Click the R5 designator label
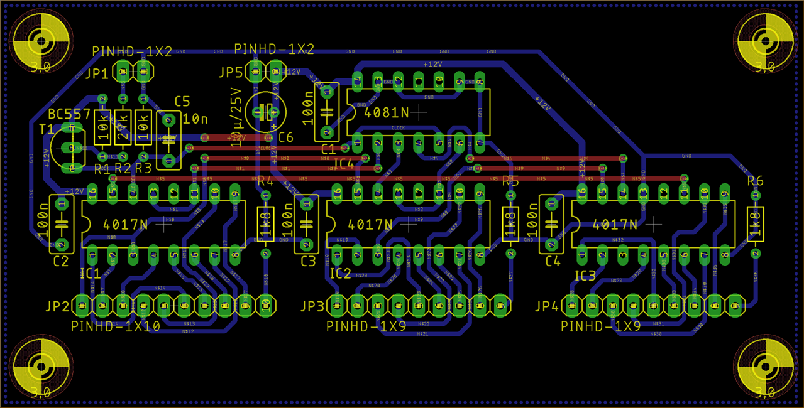804x408 pixels. (x=510, y=181)
